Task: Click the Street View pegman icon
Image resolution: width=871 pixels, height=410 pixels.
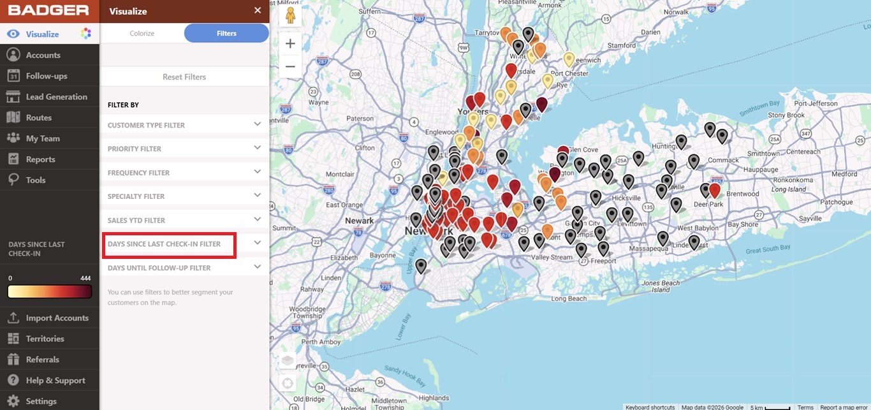Action: 290,15
